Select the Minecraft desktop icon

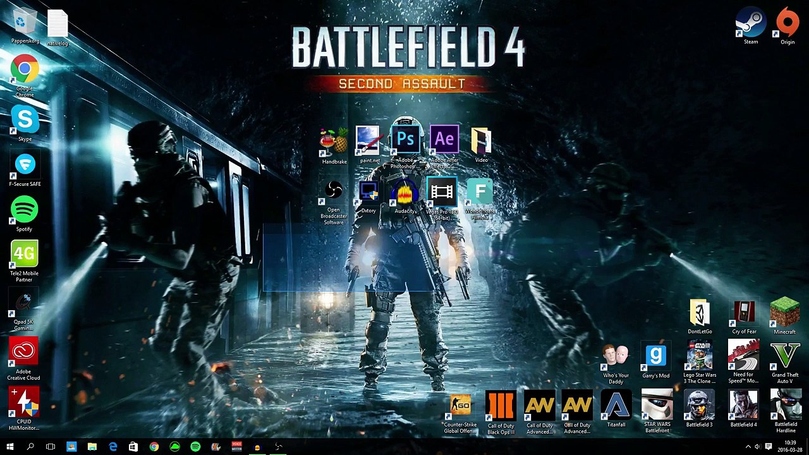(784, 316)
